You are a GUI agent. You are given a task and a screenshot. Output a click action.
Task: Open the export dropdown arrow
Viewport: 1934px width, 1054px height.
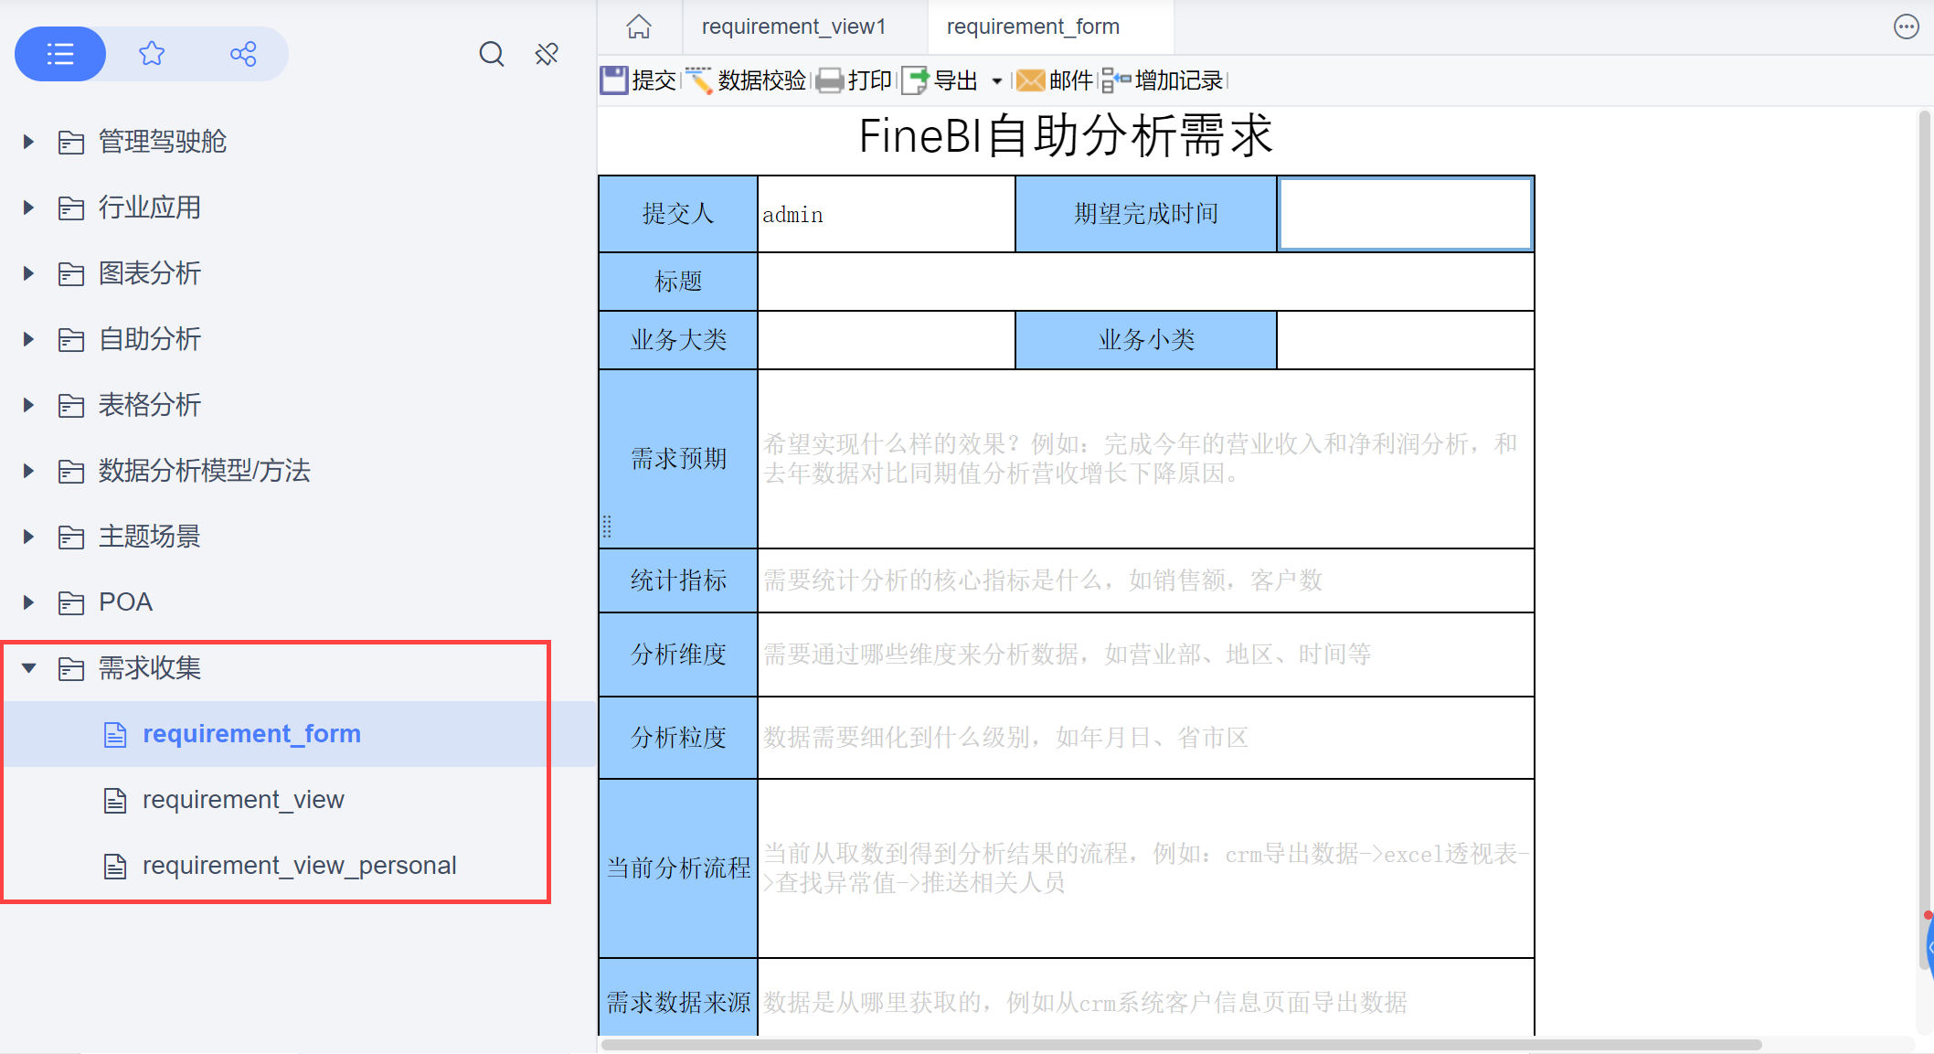click(x=997, y=80)
